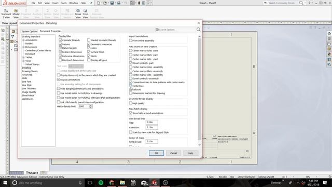The image size is (332, 187).
Task: Choose the Break View tool
Action: point(78,14)
